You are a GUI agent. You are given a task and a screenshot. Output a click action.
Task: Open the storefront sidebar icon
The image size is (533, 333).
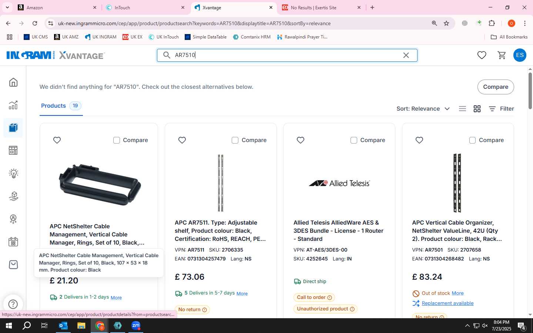13,151
